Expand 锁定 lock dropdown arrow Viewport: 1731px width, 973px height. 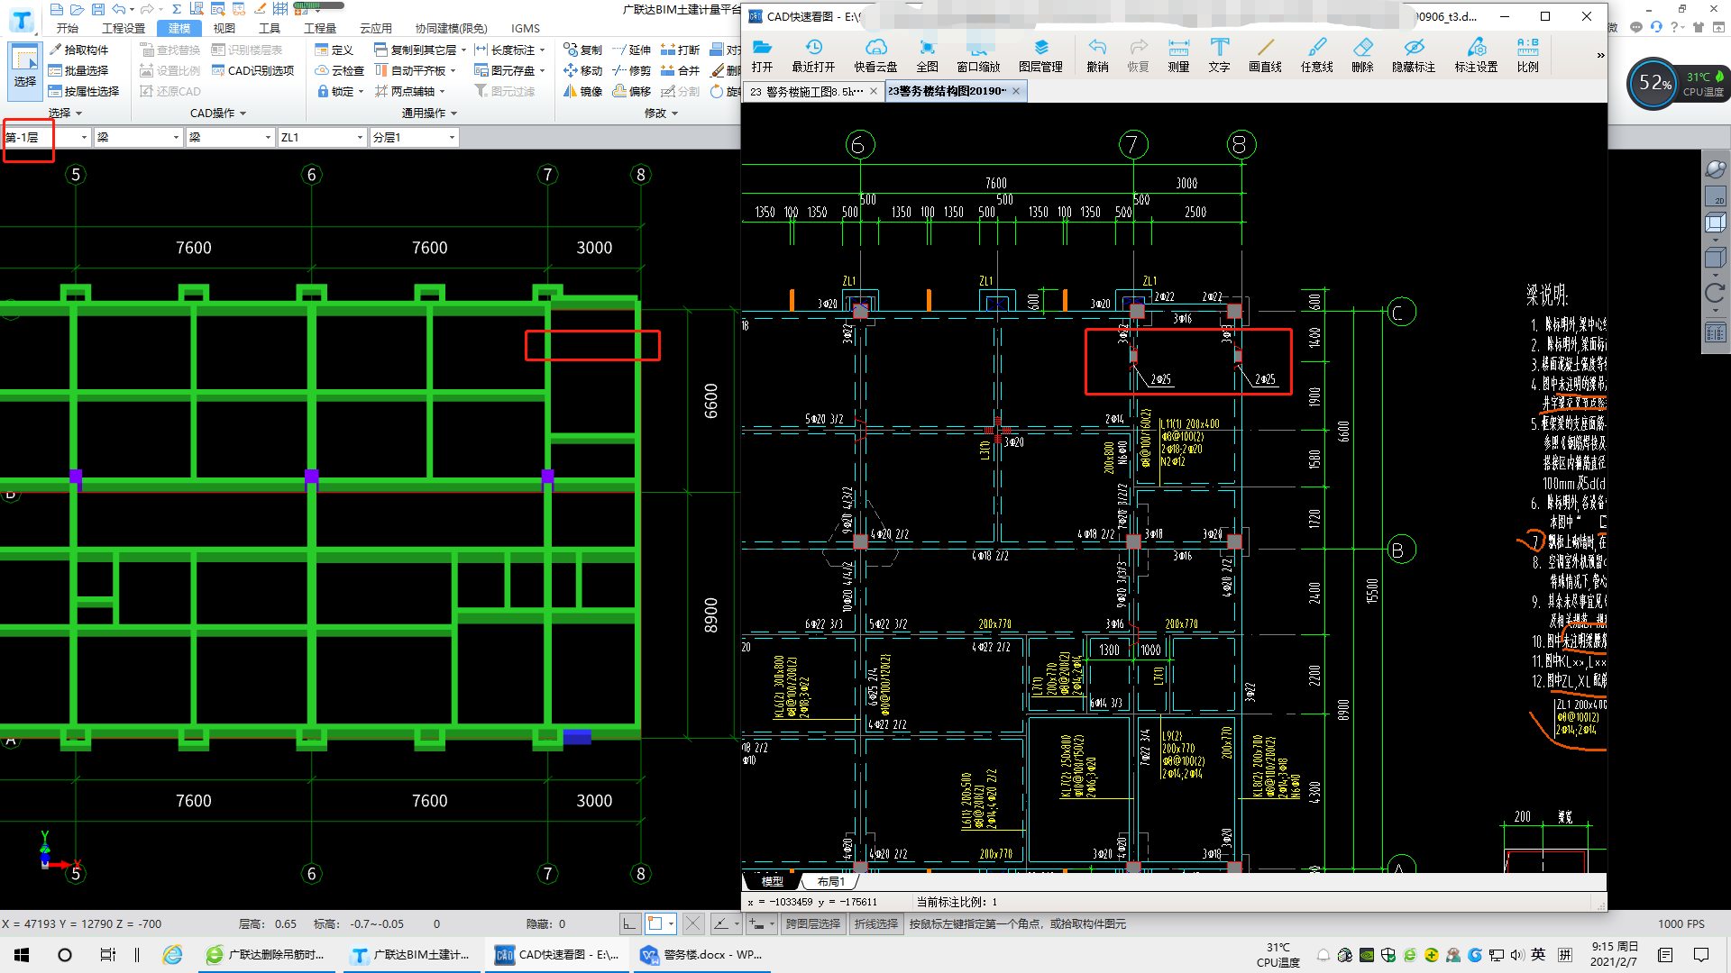[361, 92]
